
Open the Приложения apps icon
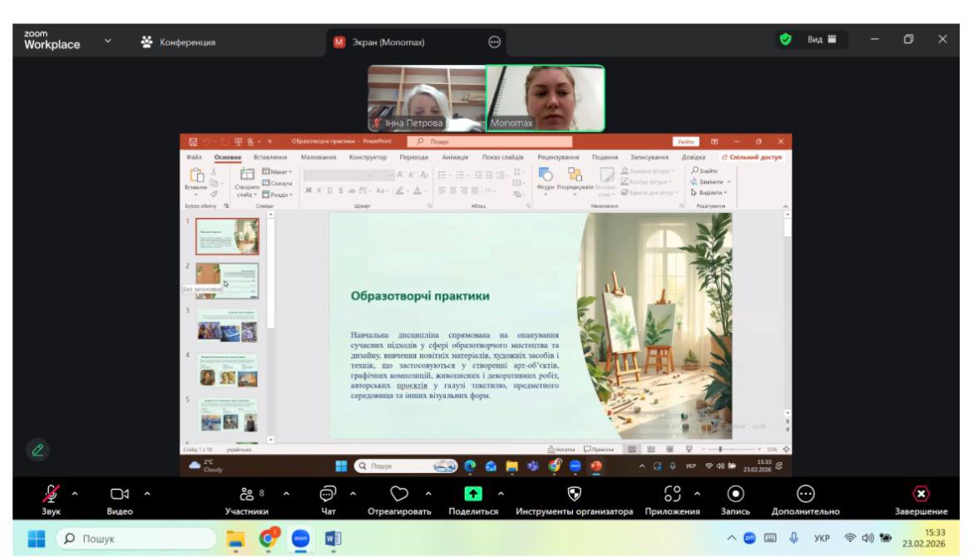(673, 495)
